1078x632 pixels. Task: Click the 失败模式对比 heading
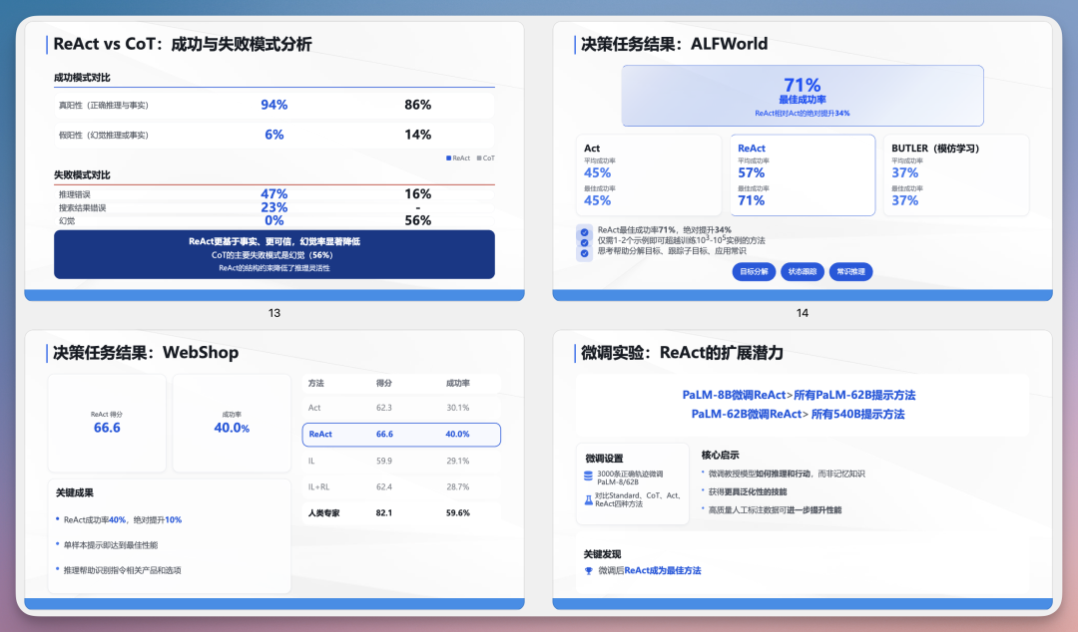(82, 175)
